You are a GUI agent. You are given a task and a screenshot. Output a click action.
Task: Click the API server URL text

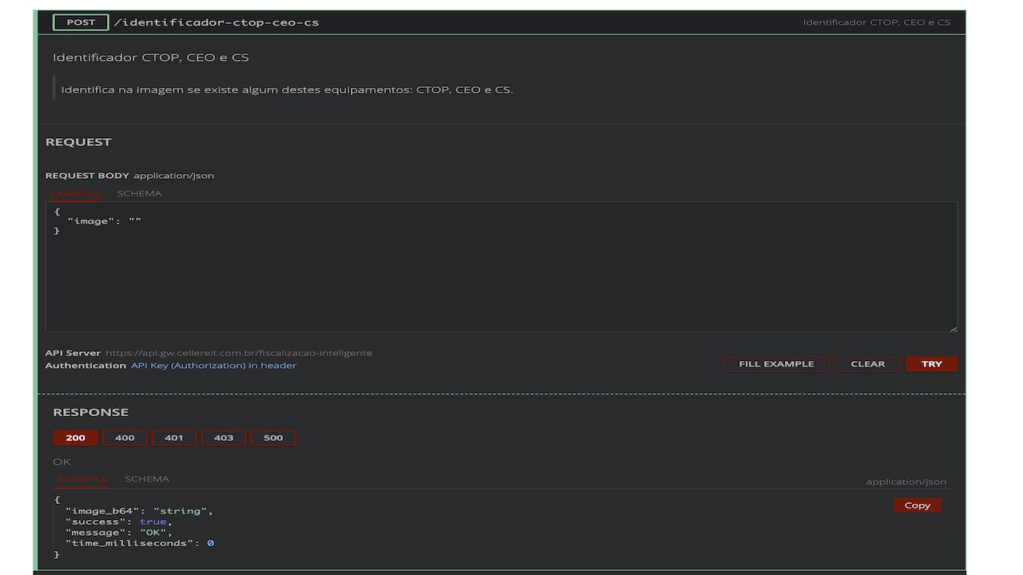[x=239, y=353]
